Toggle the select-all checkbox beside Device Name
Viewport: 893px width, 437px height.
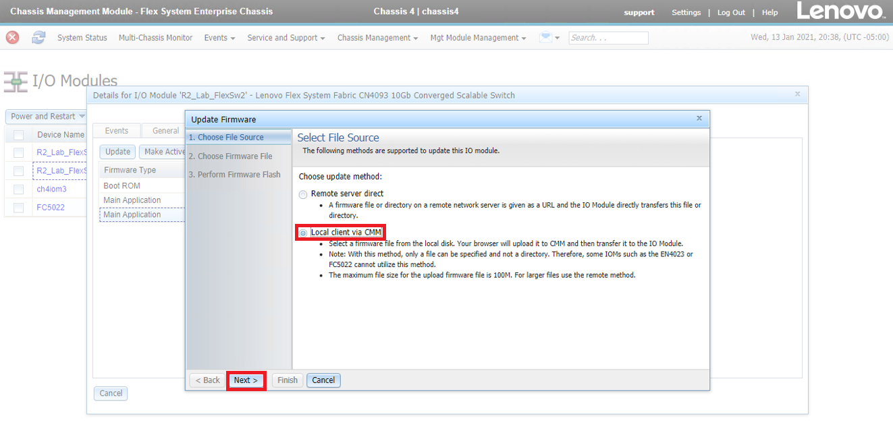click(x=18, y=135)
